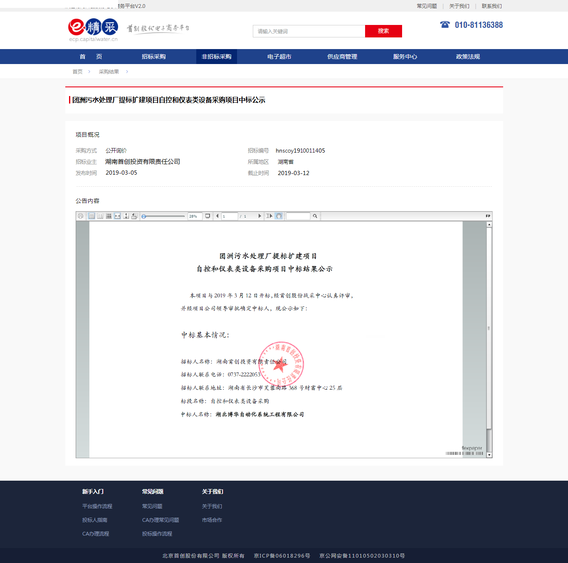Open the 电子超市 navigation menu
This screenshot has width=568, height=563.
click(279, 57)
